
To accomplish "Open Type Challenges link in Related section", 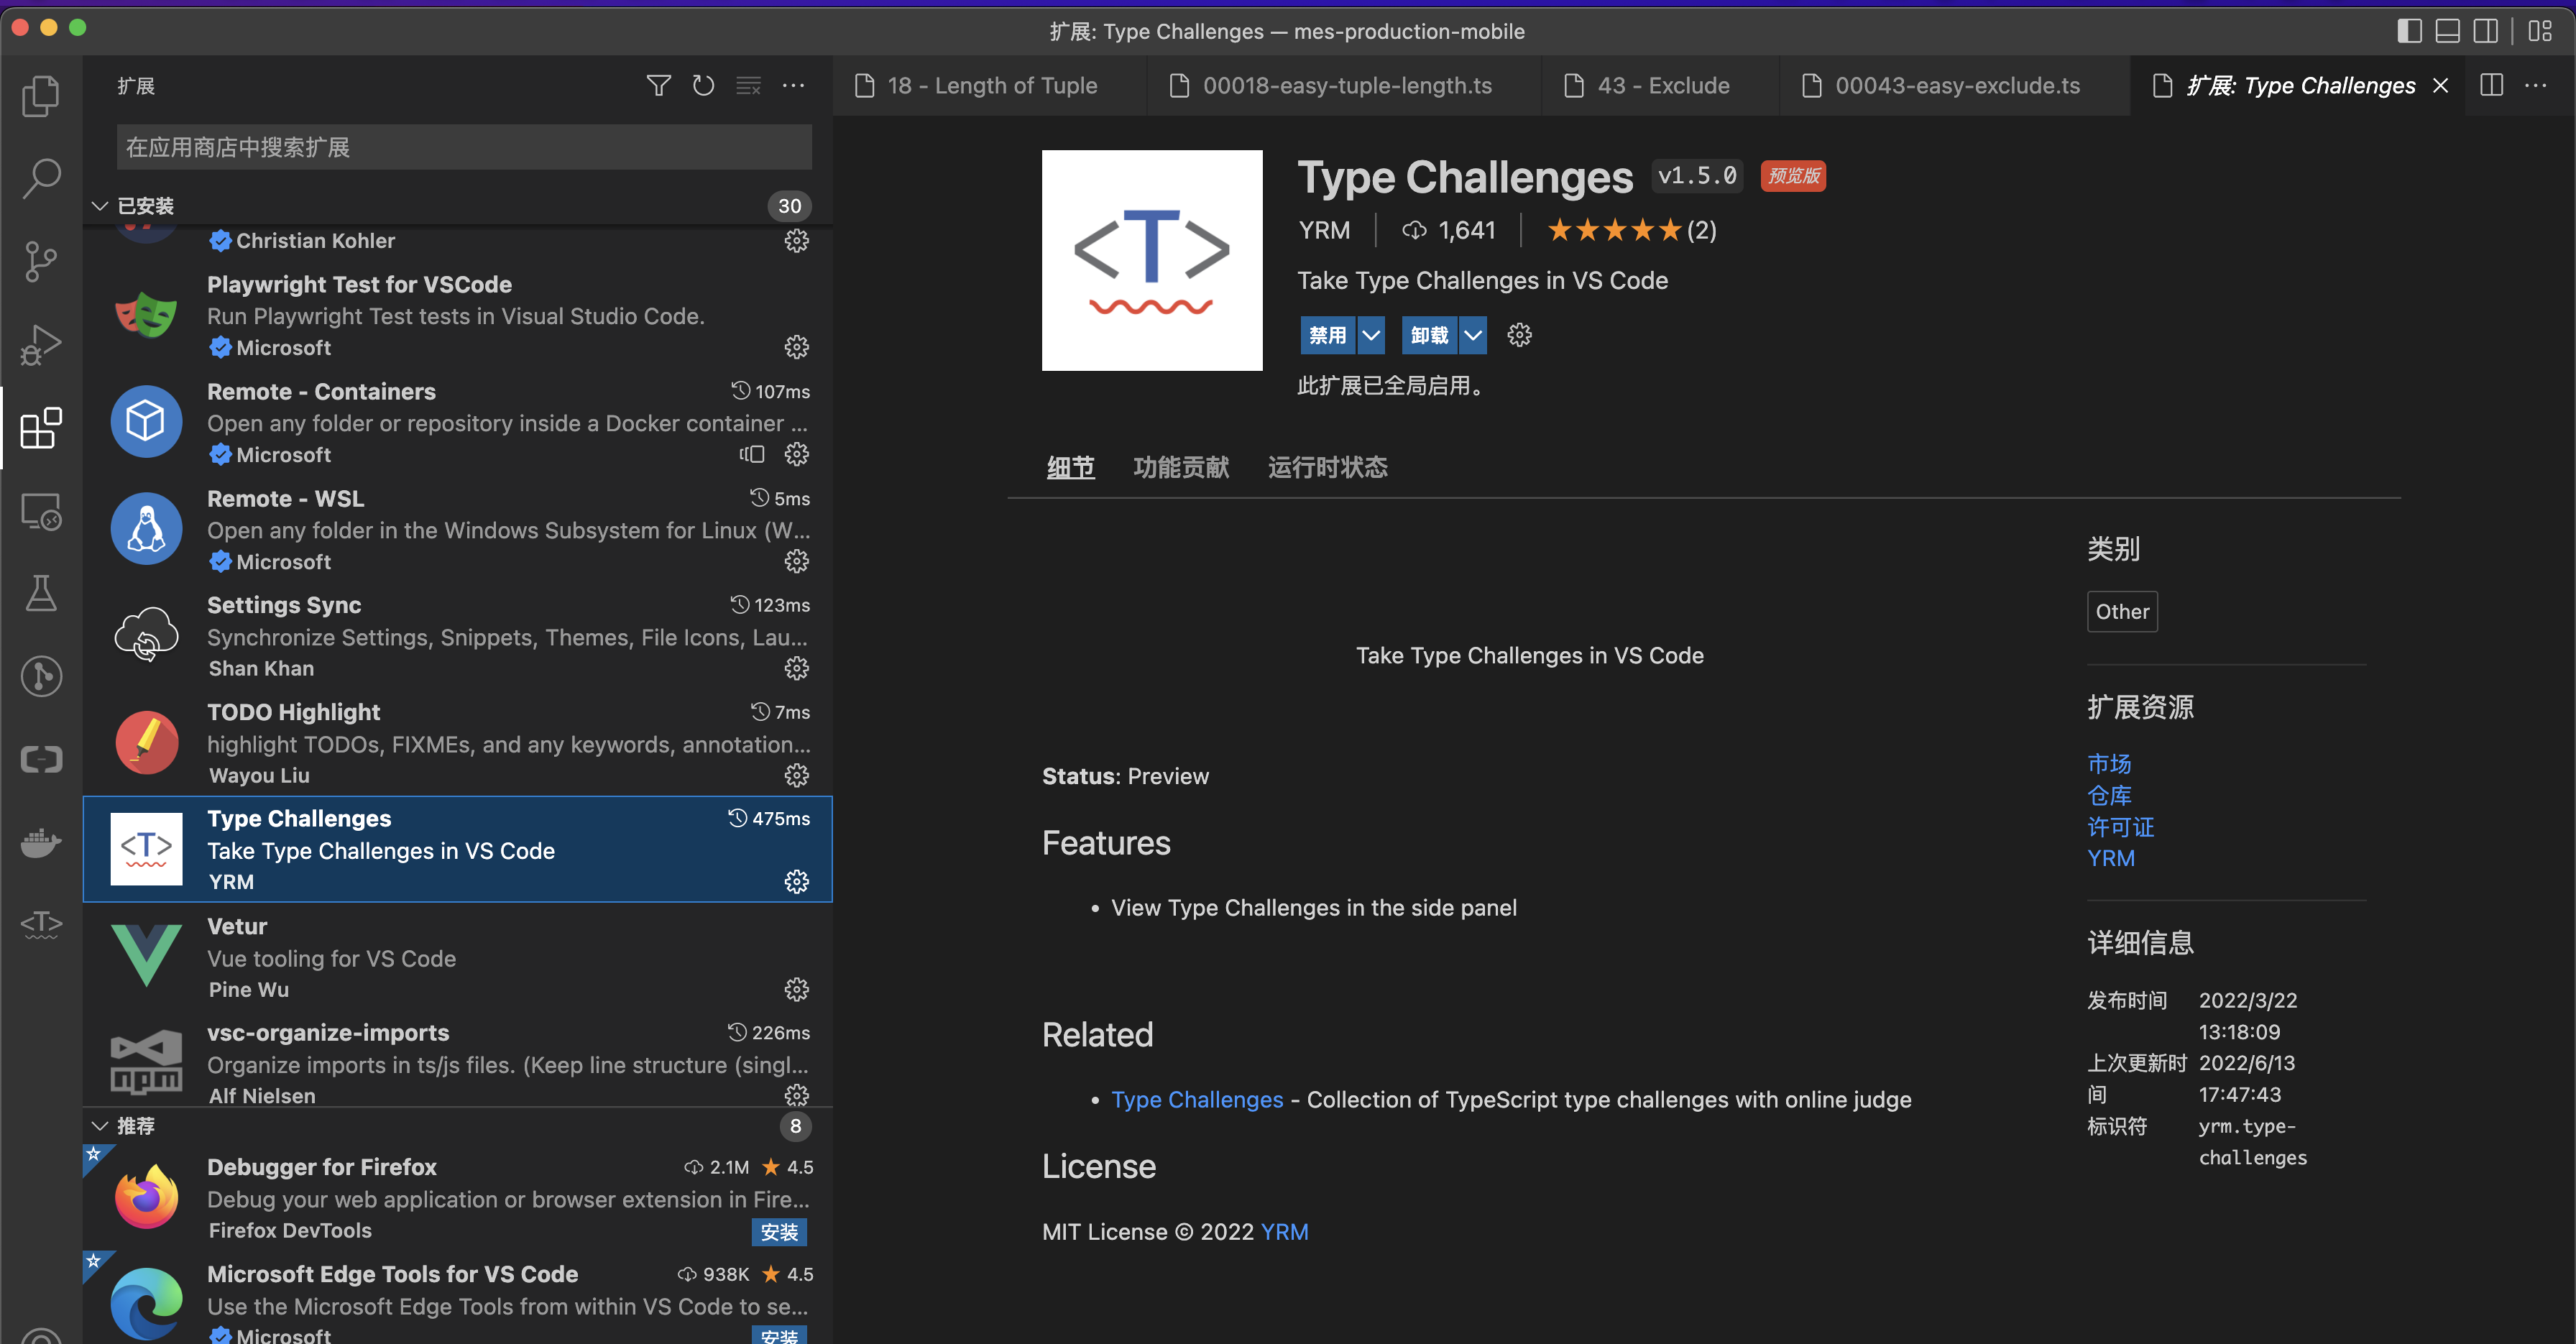I will point(1197,1100).
